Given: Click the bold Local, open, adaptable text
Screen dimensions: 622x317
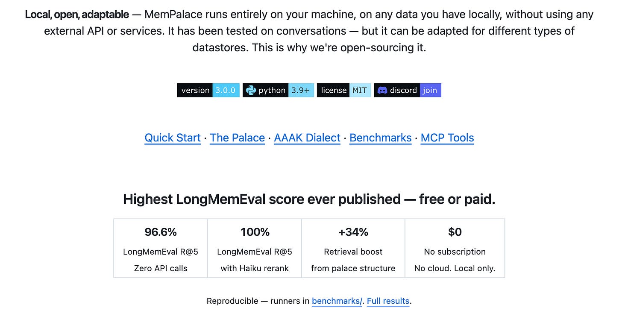Looking at the screenshot, I should click(x=77, y=15).
